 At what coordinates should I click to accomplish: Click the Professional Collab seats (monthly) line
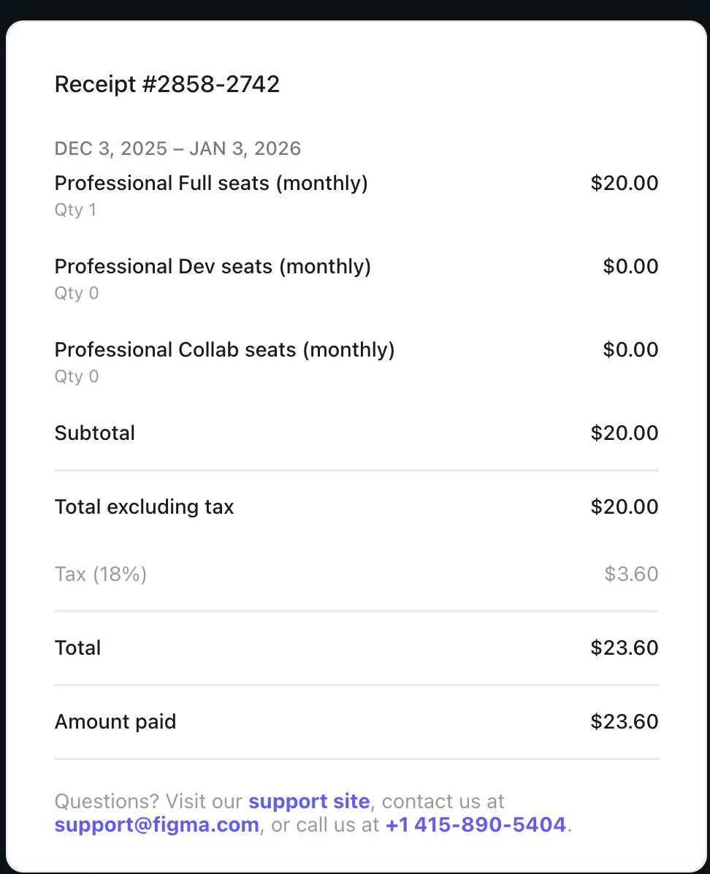point(224,350)
